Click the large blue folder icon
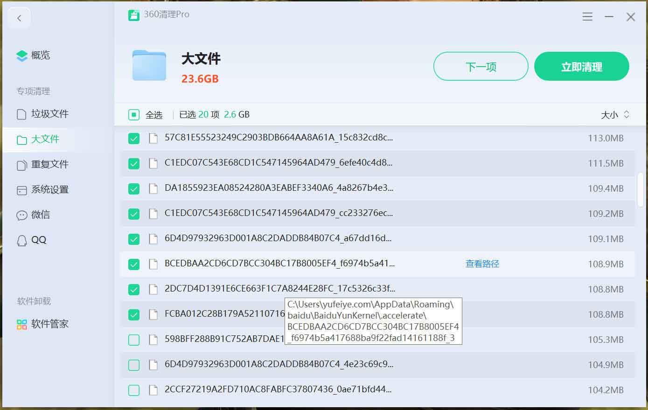Image resolution: width=648 pixels, height=410 pixels. tap(149, 66)
